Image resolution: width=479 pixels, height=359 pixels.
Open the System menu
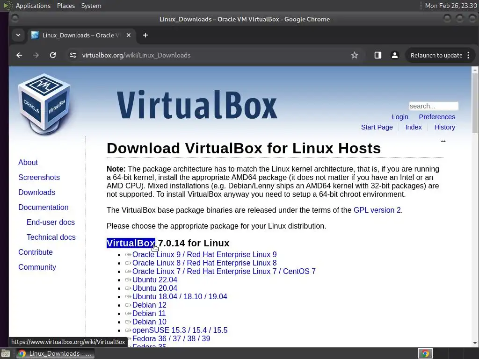pos(91,6)
